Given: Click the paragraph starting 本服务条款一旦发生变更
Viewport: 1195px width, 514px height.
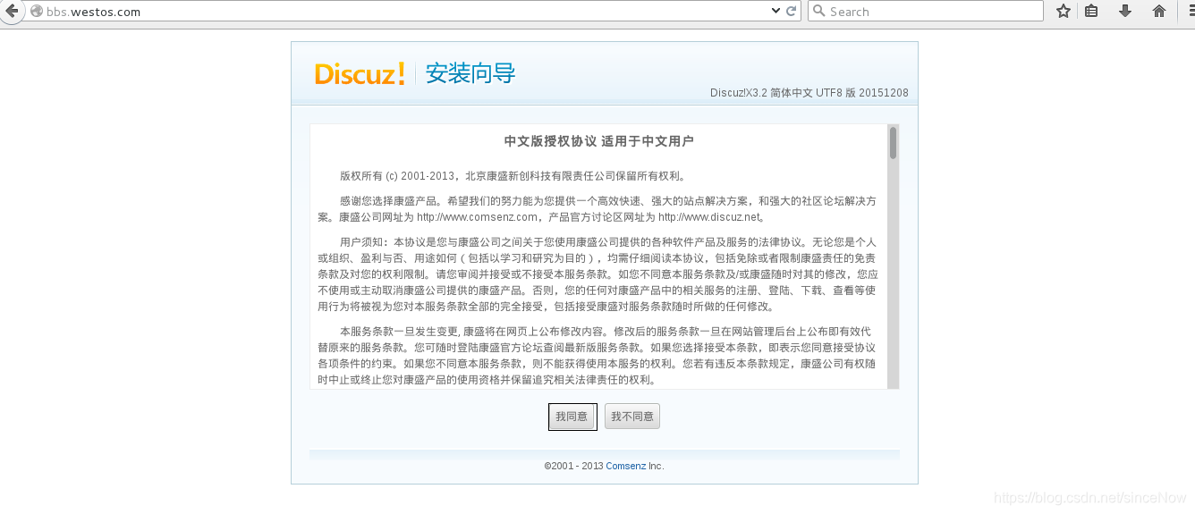Looking at the screenshot, I should tap(597, 356).
